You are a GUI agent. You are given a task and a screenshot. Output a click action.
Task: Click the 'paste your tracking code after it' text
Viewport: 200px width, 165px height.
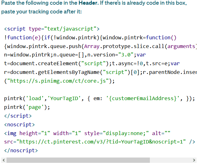tap(41, 12)
